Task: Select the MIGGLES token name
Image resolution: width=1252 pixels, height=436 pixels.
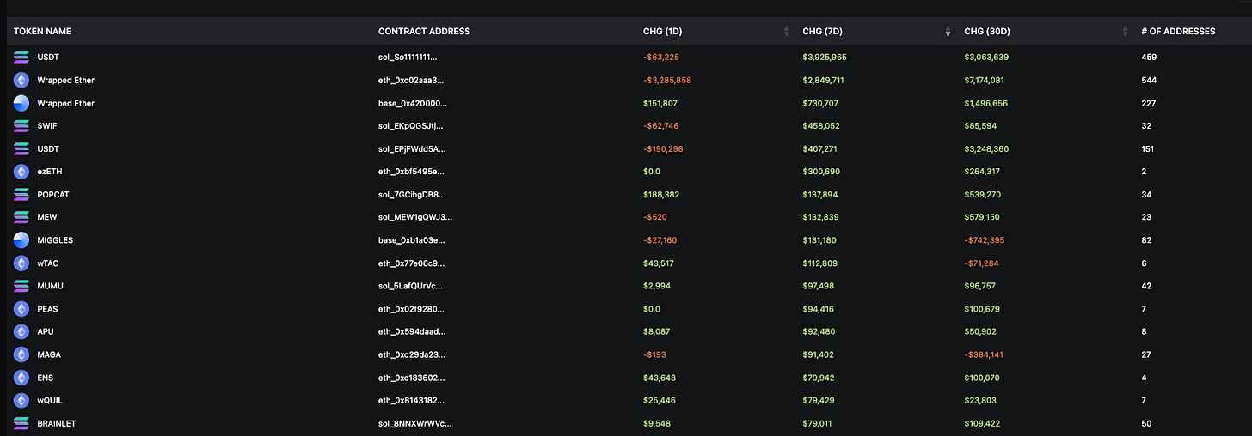Action: [x=55, y=240]
